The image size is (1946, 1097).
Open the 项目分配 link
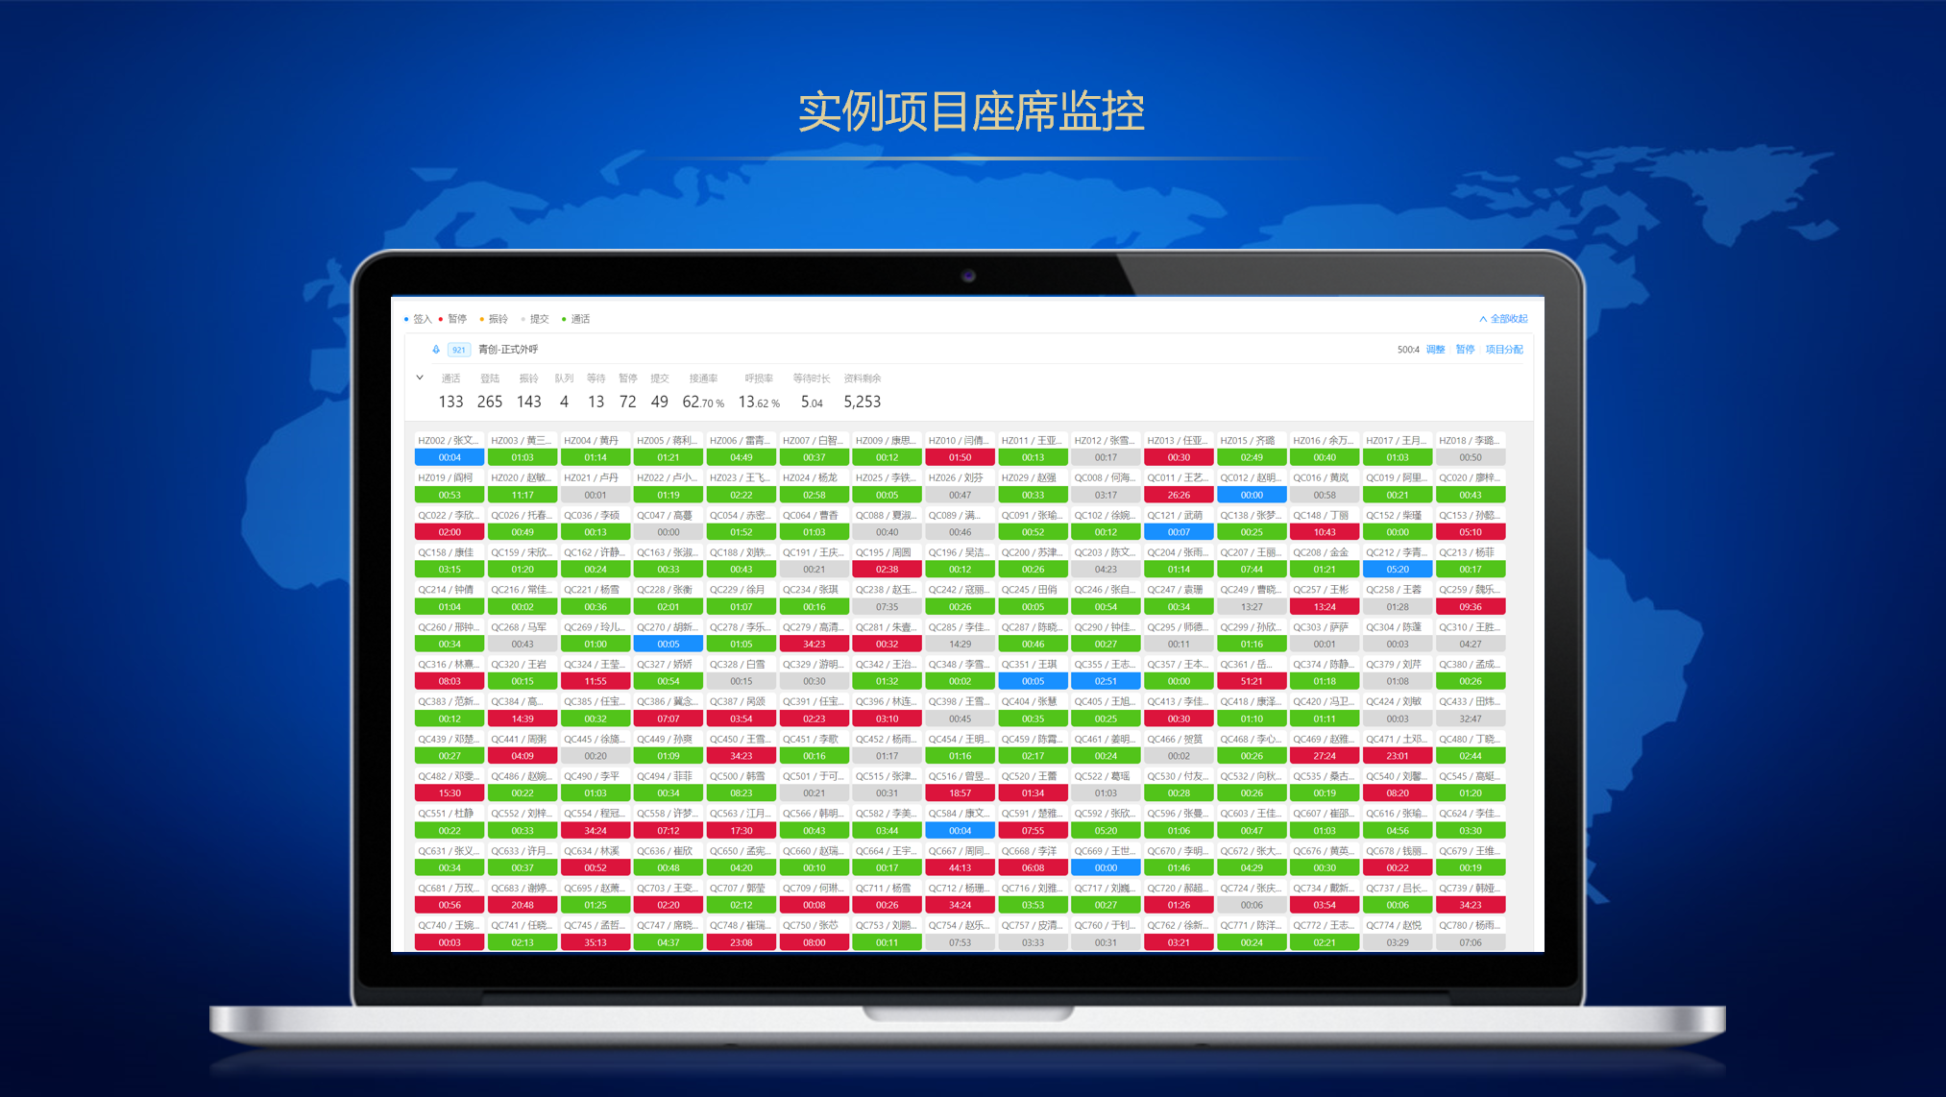[1503, 350]
